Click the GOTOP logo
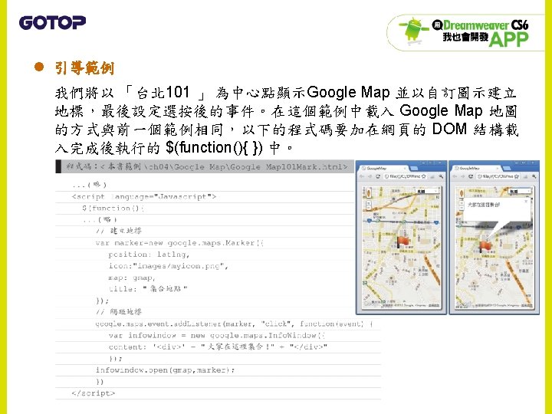This screenshot has height=414, width=552. click(x=52, y=22)
